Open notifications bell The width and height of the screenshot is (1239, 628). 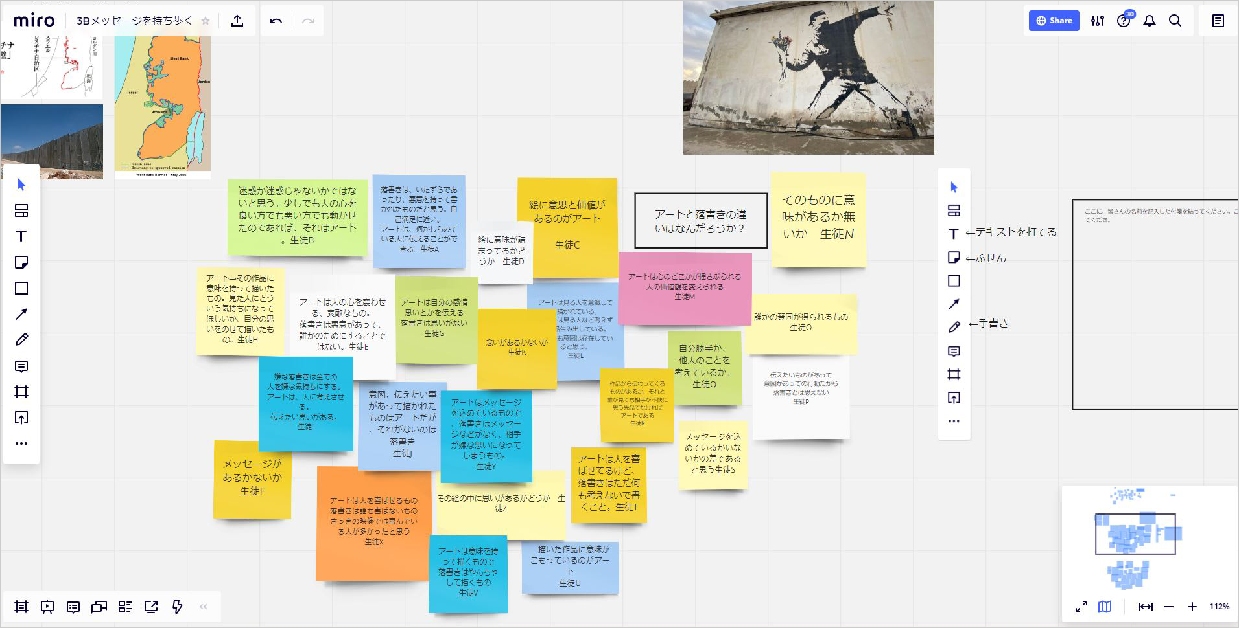click(1150, 21)
